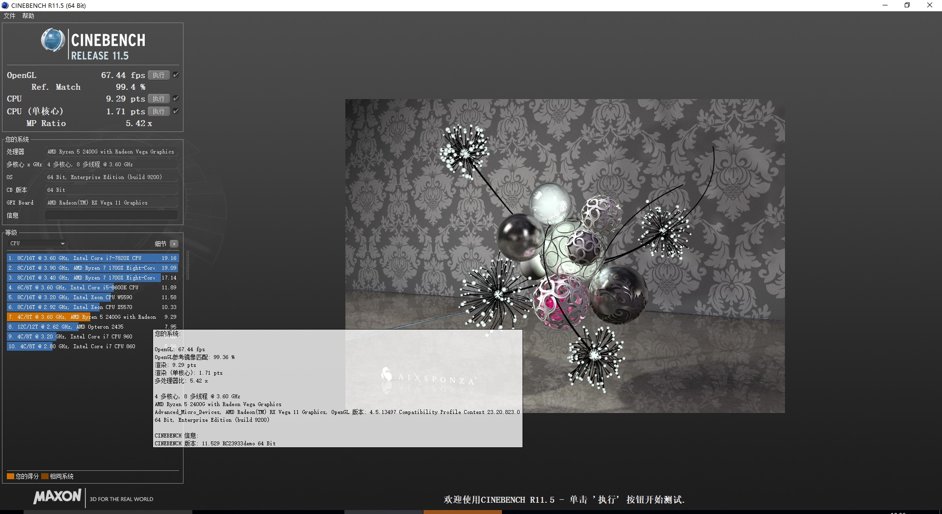Start the CPU benchmark via 执行 button
The image size is (942, 514).
point(158,99)
